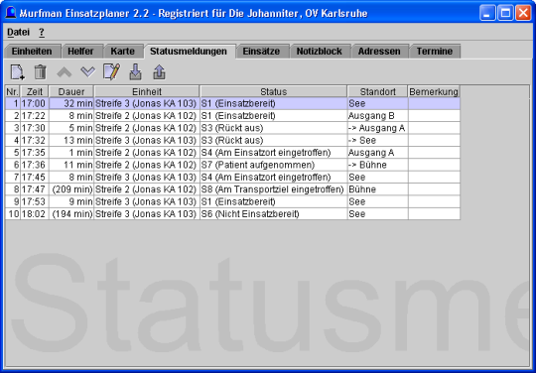Select the 17:35 row's 'Am Einsatzort eingetroffen' status
This screenshot has width=536, height=373.
(x=274, y=153)
